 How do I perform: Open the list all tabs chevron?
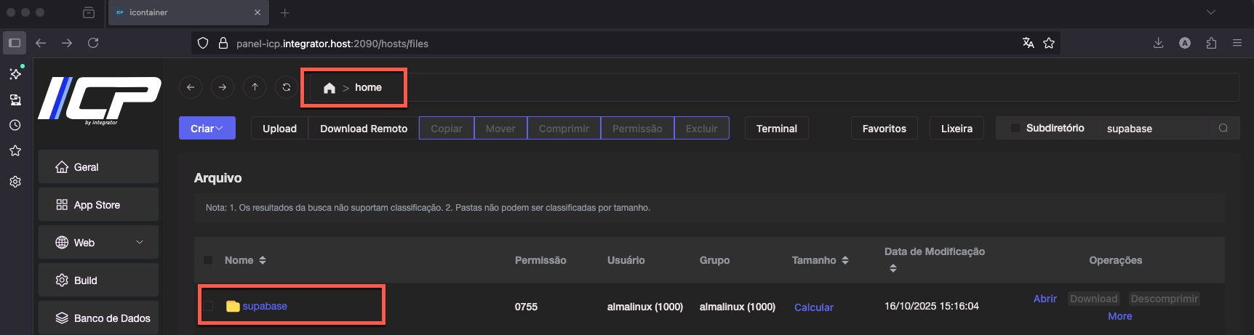(1210, 12)
